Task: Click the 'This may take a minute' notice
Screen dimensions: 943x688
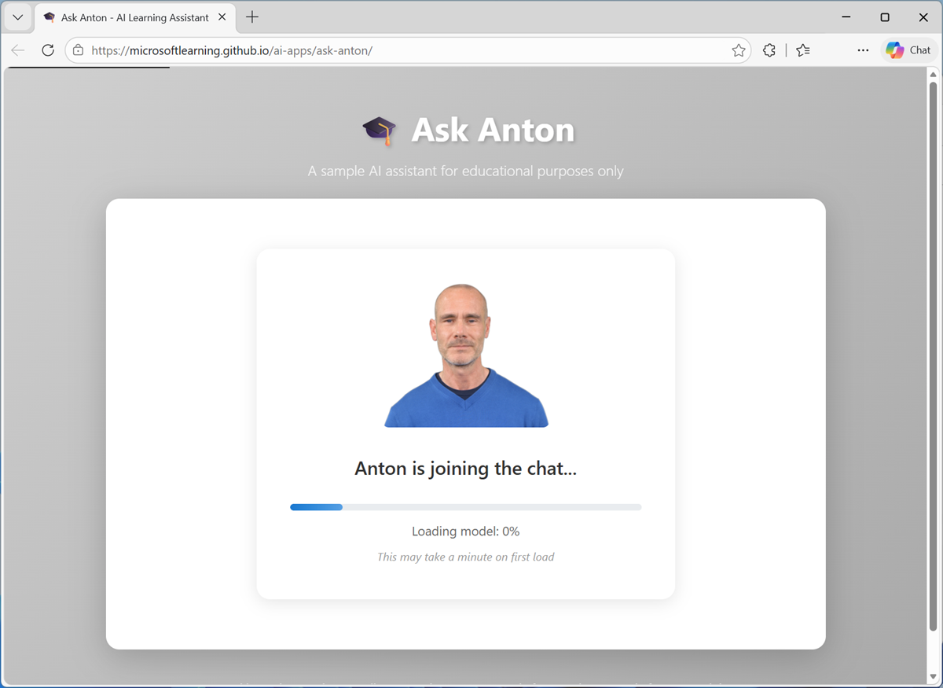Action: (x=465, y=557)
